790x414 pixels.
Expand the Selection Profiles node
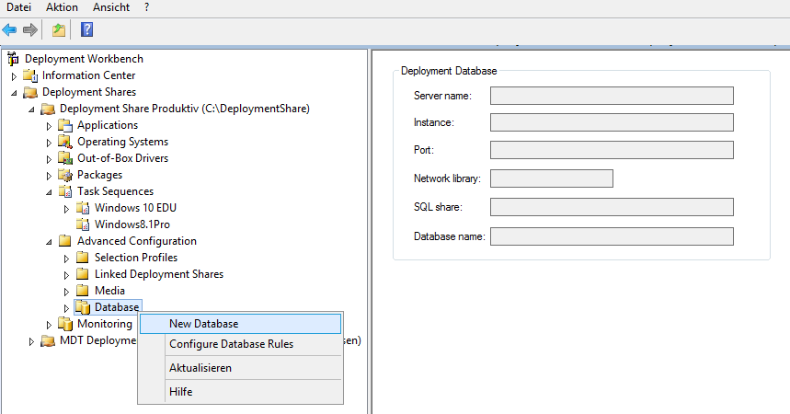67,259
